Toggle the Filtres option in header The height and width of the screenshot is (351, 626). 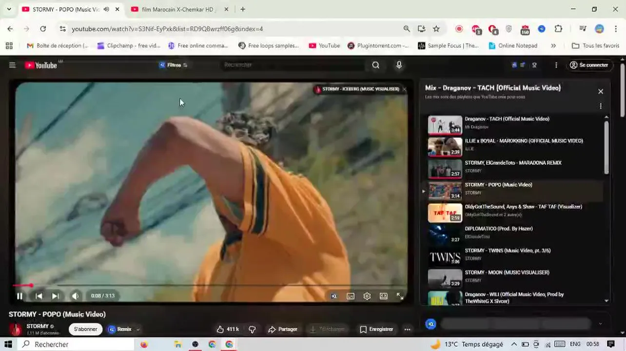coord(174,65)
